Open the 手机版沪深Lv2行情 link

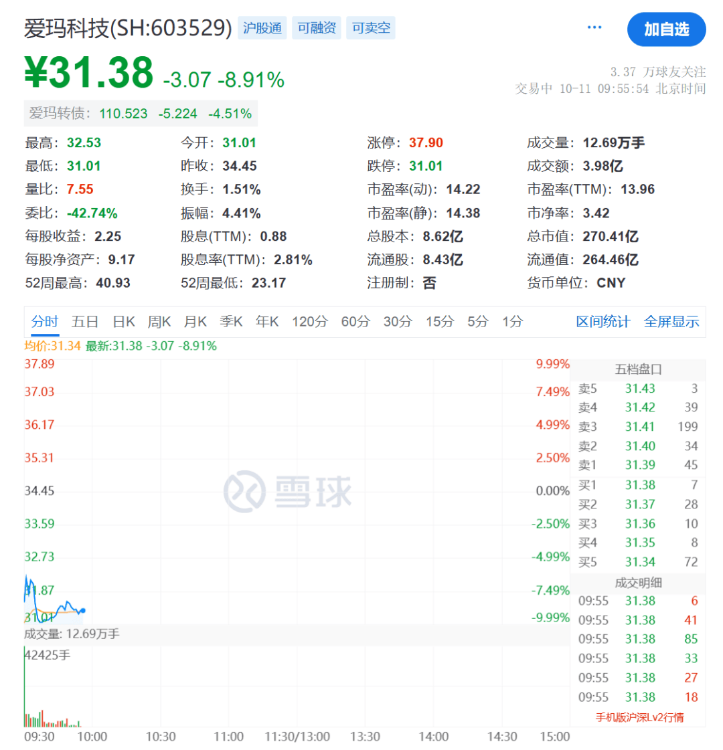click(x=639, y=717)
